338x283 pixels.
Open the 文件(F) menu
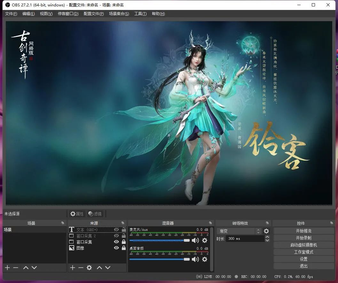tap(11, 14)
